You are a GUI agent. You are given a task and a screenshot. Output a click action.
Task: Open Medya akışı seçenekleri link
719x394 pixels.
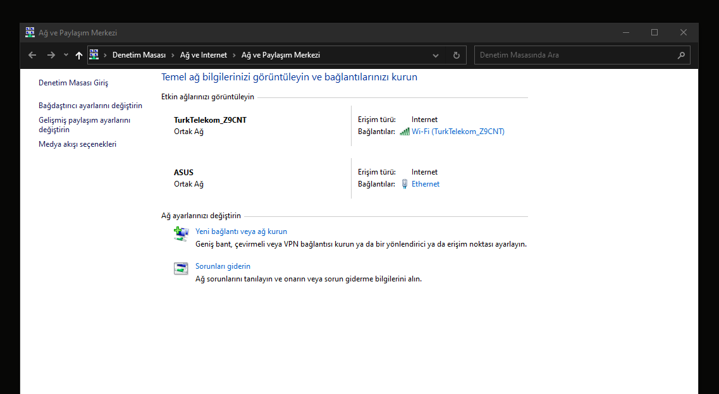coord(77,144)
